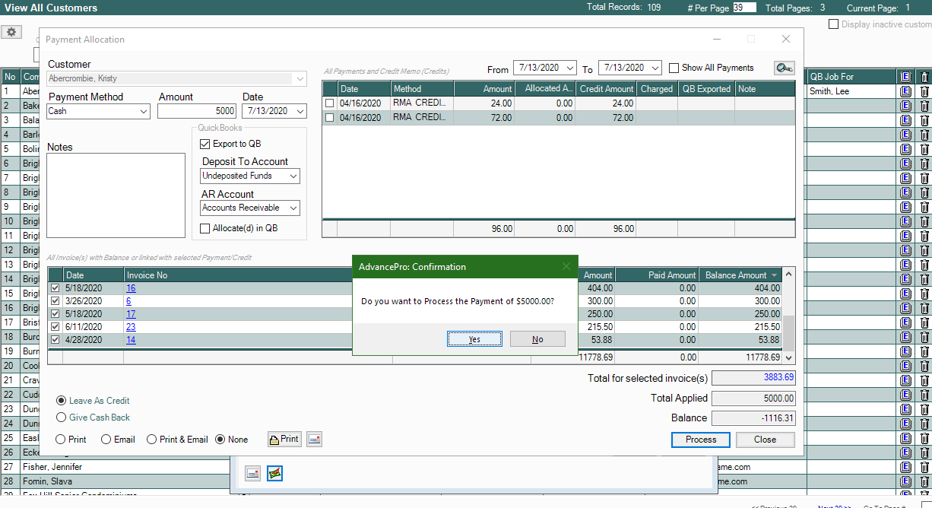Tick the Allocate(d) in QB checkbox
The width and height of the screenshot is (932, 508).
coord(205,228)
